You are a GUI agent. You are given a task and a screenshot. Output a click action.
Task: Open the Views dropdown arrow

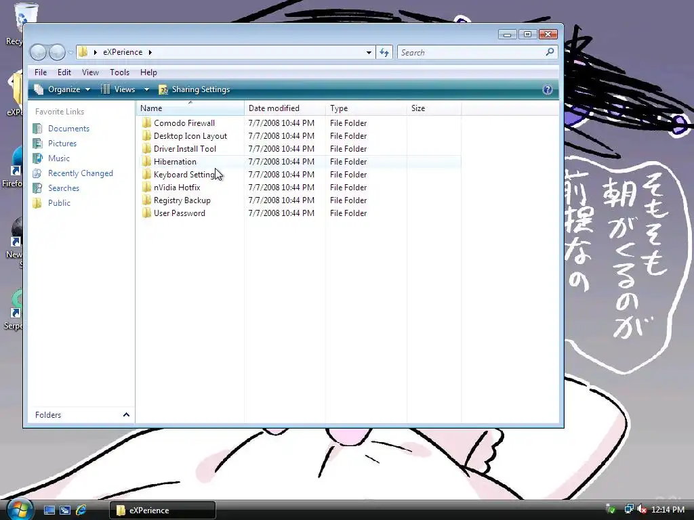tap(146, 89)
